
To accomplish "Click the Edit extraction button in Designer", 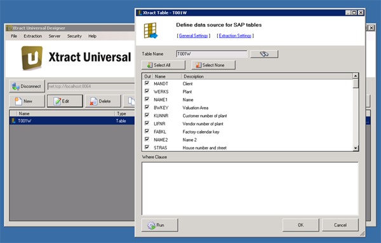I will point(65,101).
